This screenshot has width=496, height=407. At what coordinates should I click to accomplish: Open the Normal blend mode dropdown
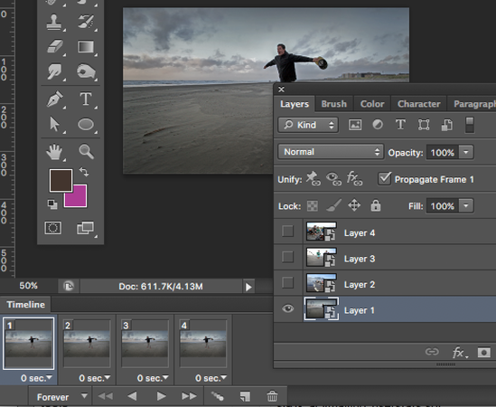(x=331, y=152)
